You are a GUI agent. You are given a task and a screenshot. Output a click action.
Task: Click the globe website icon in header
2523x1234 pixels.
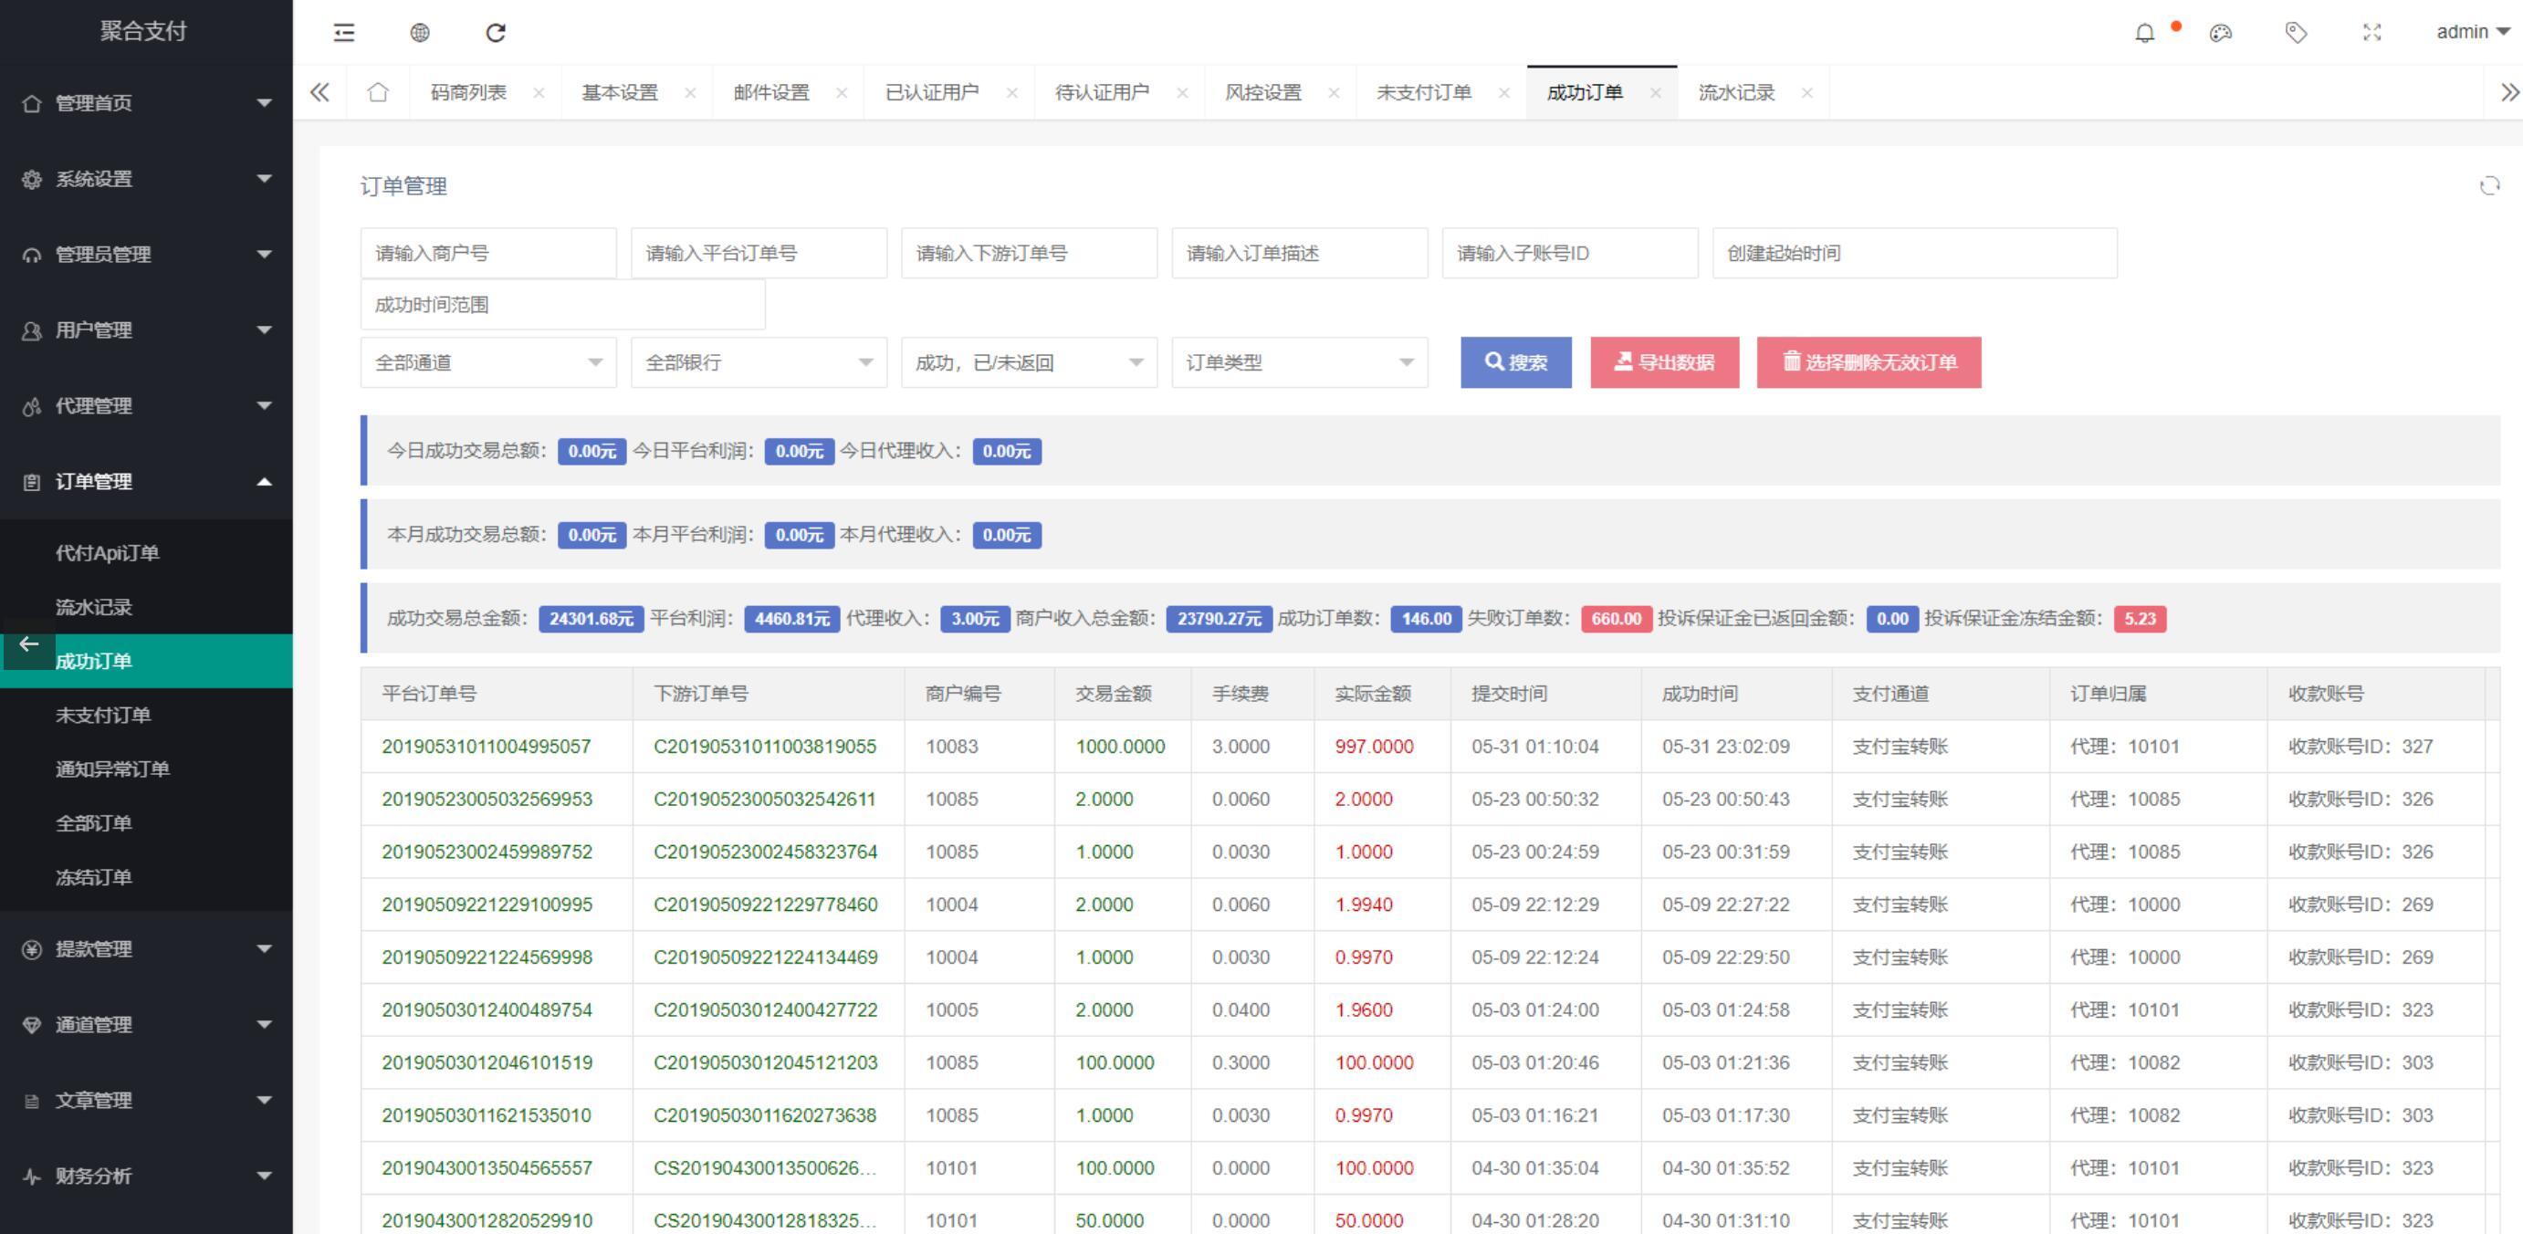tap(419, 32)
